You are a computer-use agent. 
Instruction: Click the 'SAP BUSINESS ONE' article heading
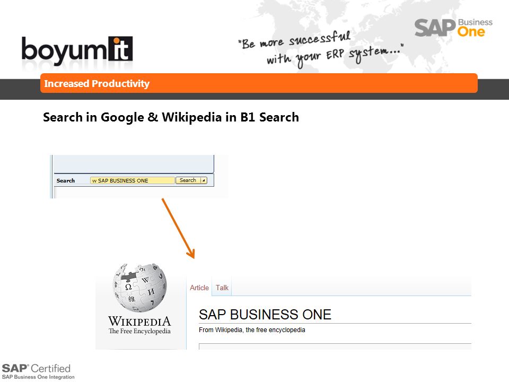click(x=265, y=315)
